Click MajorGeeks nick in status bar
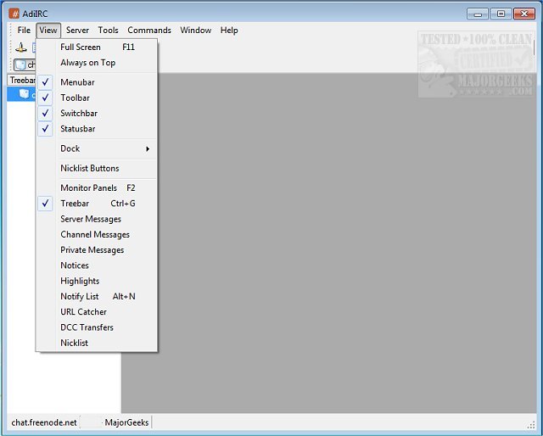Viewport: 543px width, 436px height. (126, 422)
